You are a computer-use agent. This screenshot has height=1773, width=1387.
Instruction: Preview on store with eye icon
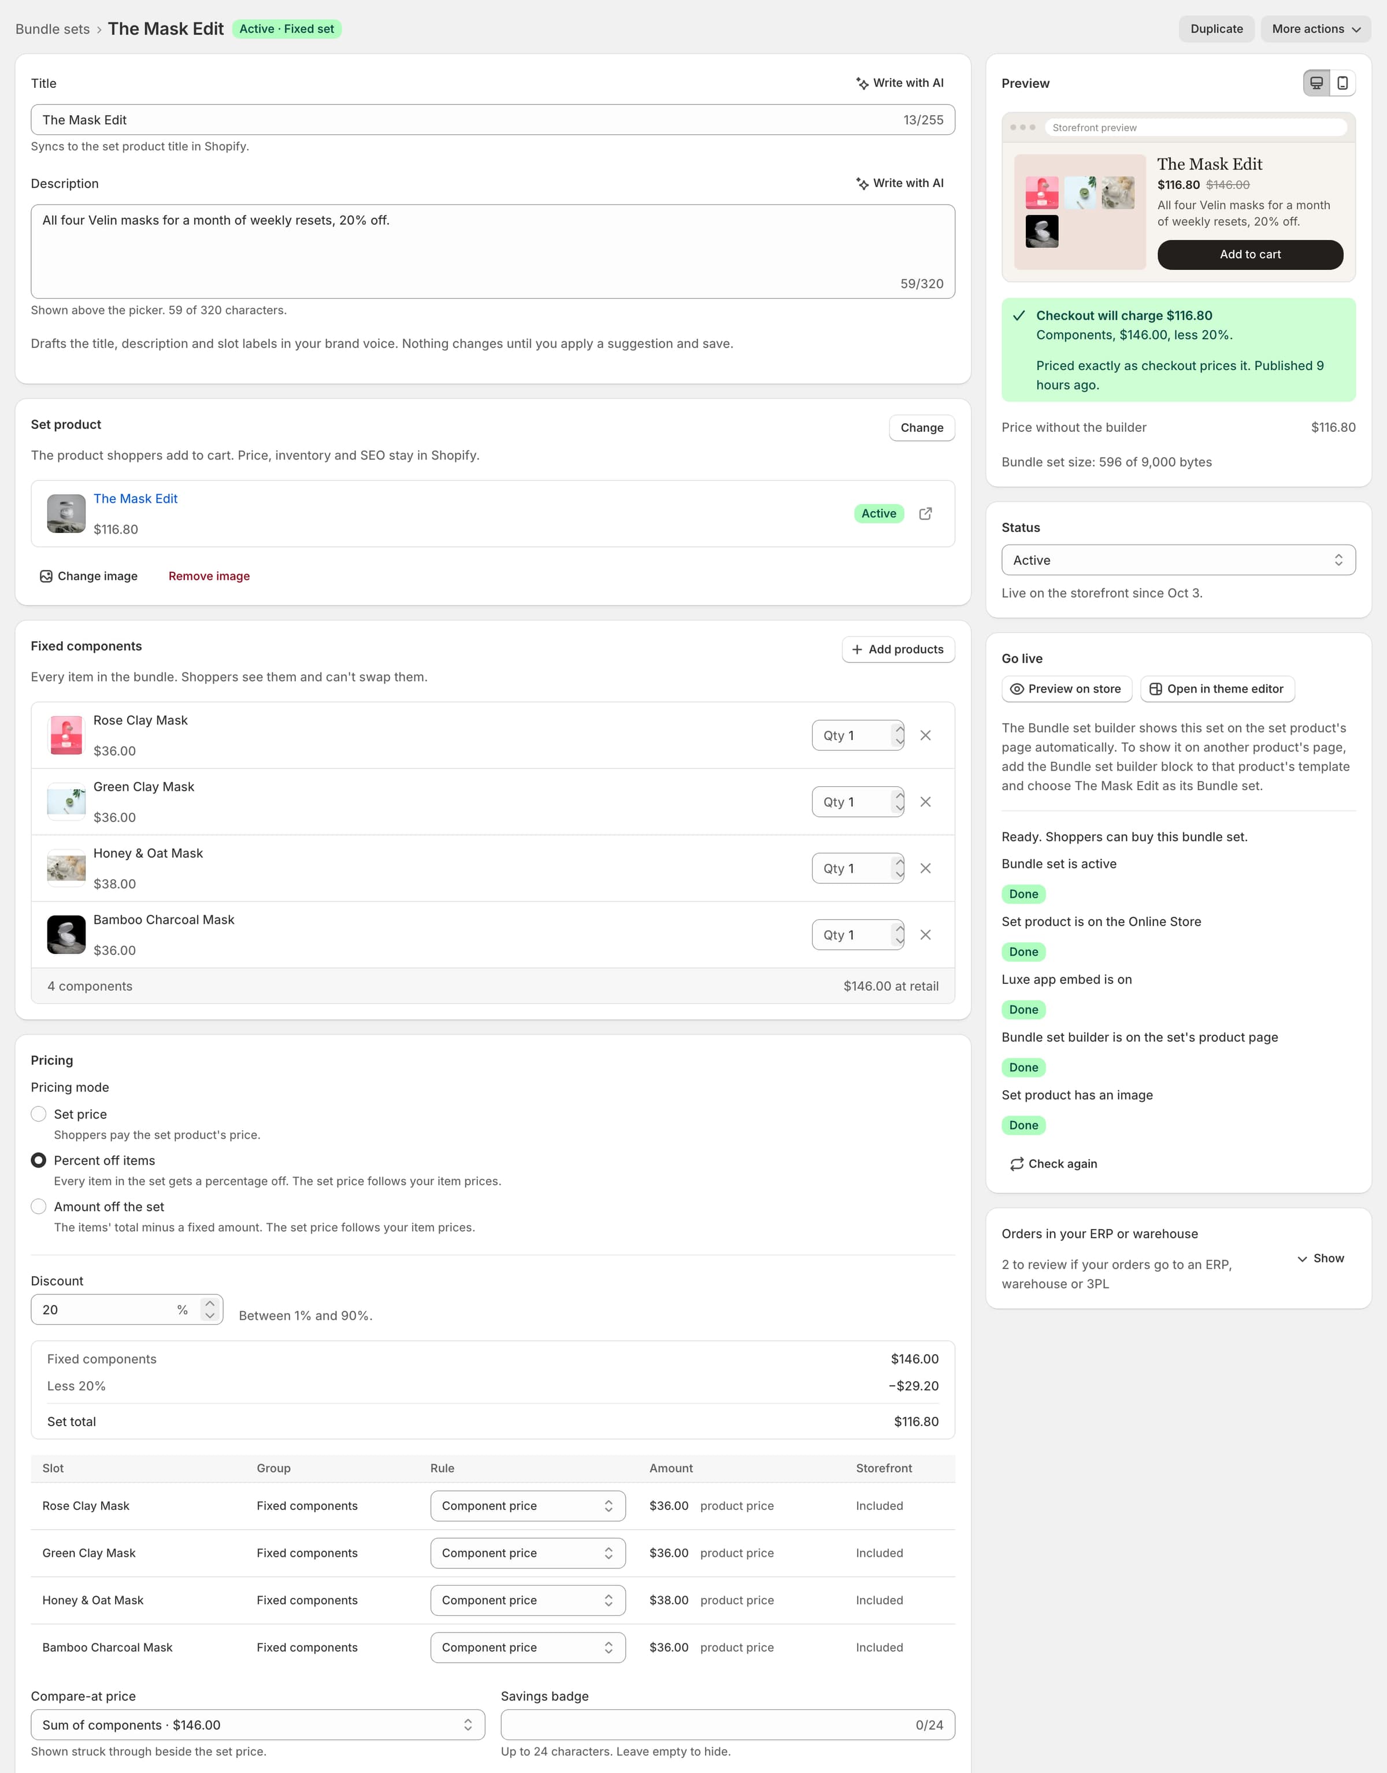(1066, 689)
